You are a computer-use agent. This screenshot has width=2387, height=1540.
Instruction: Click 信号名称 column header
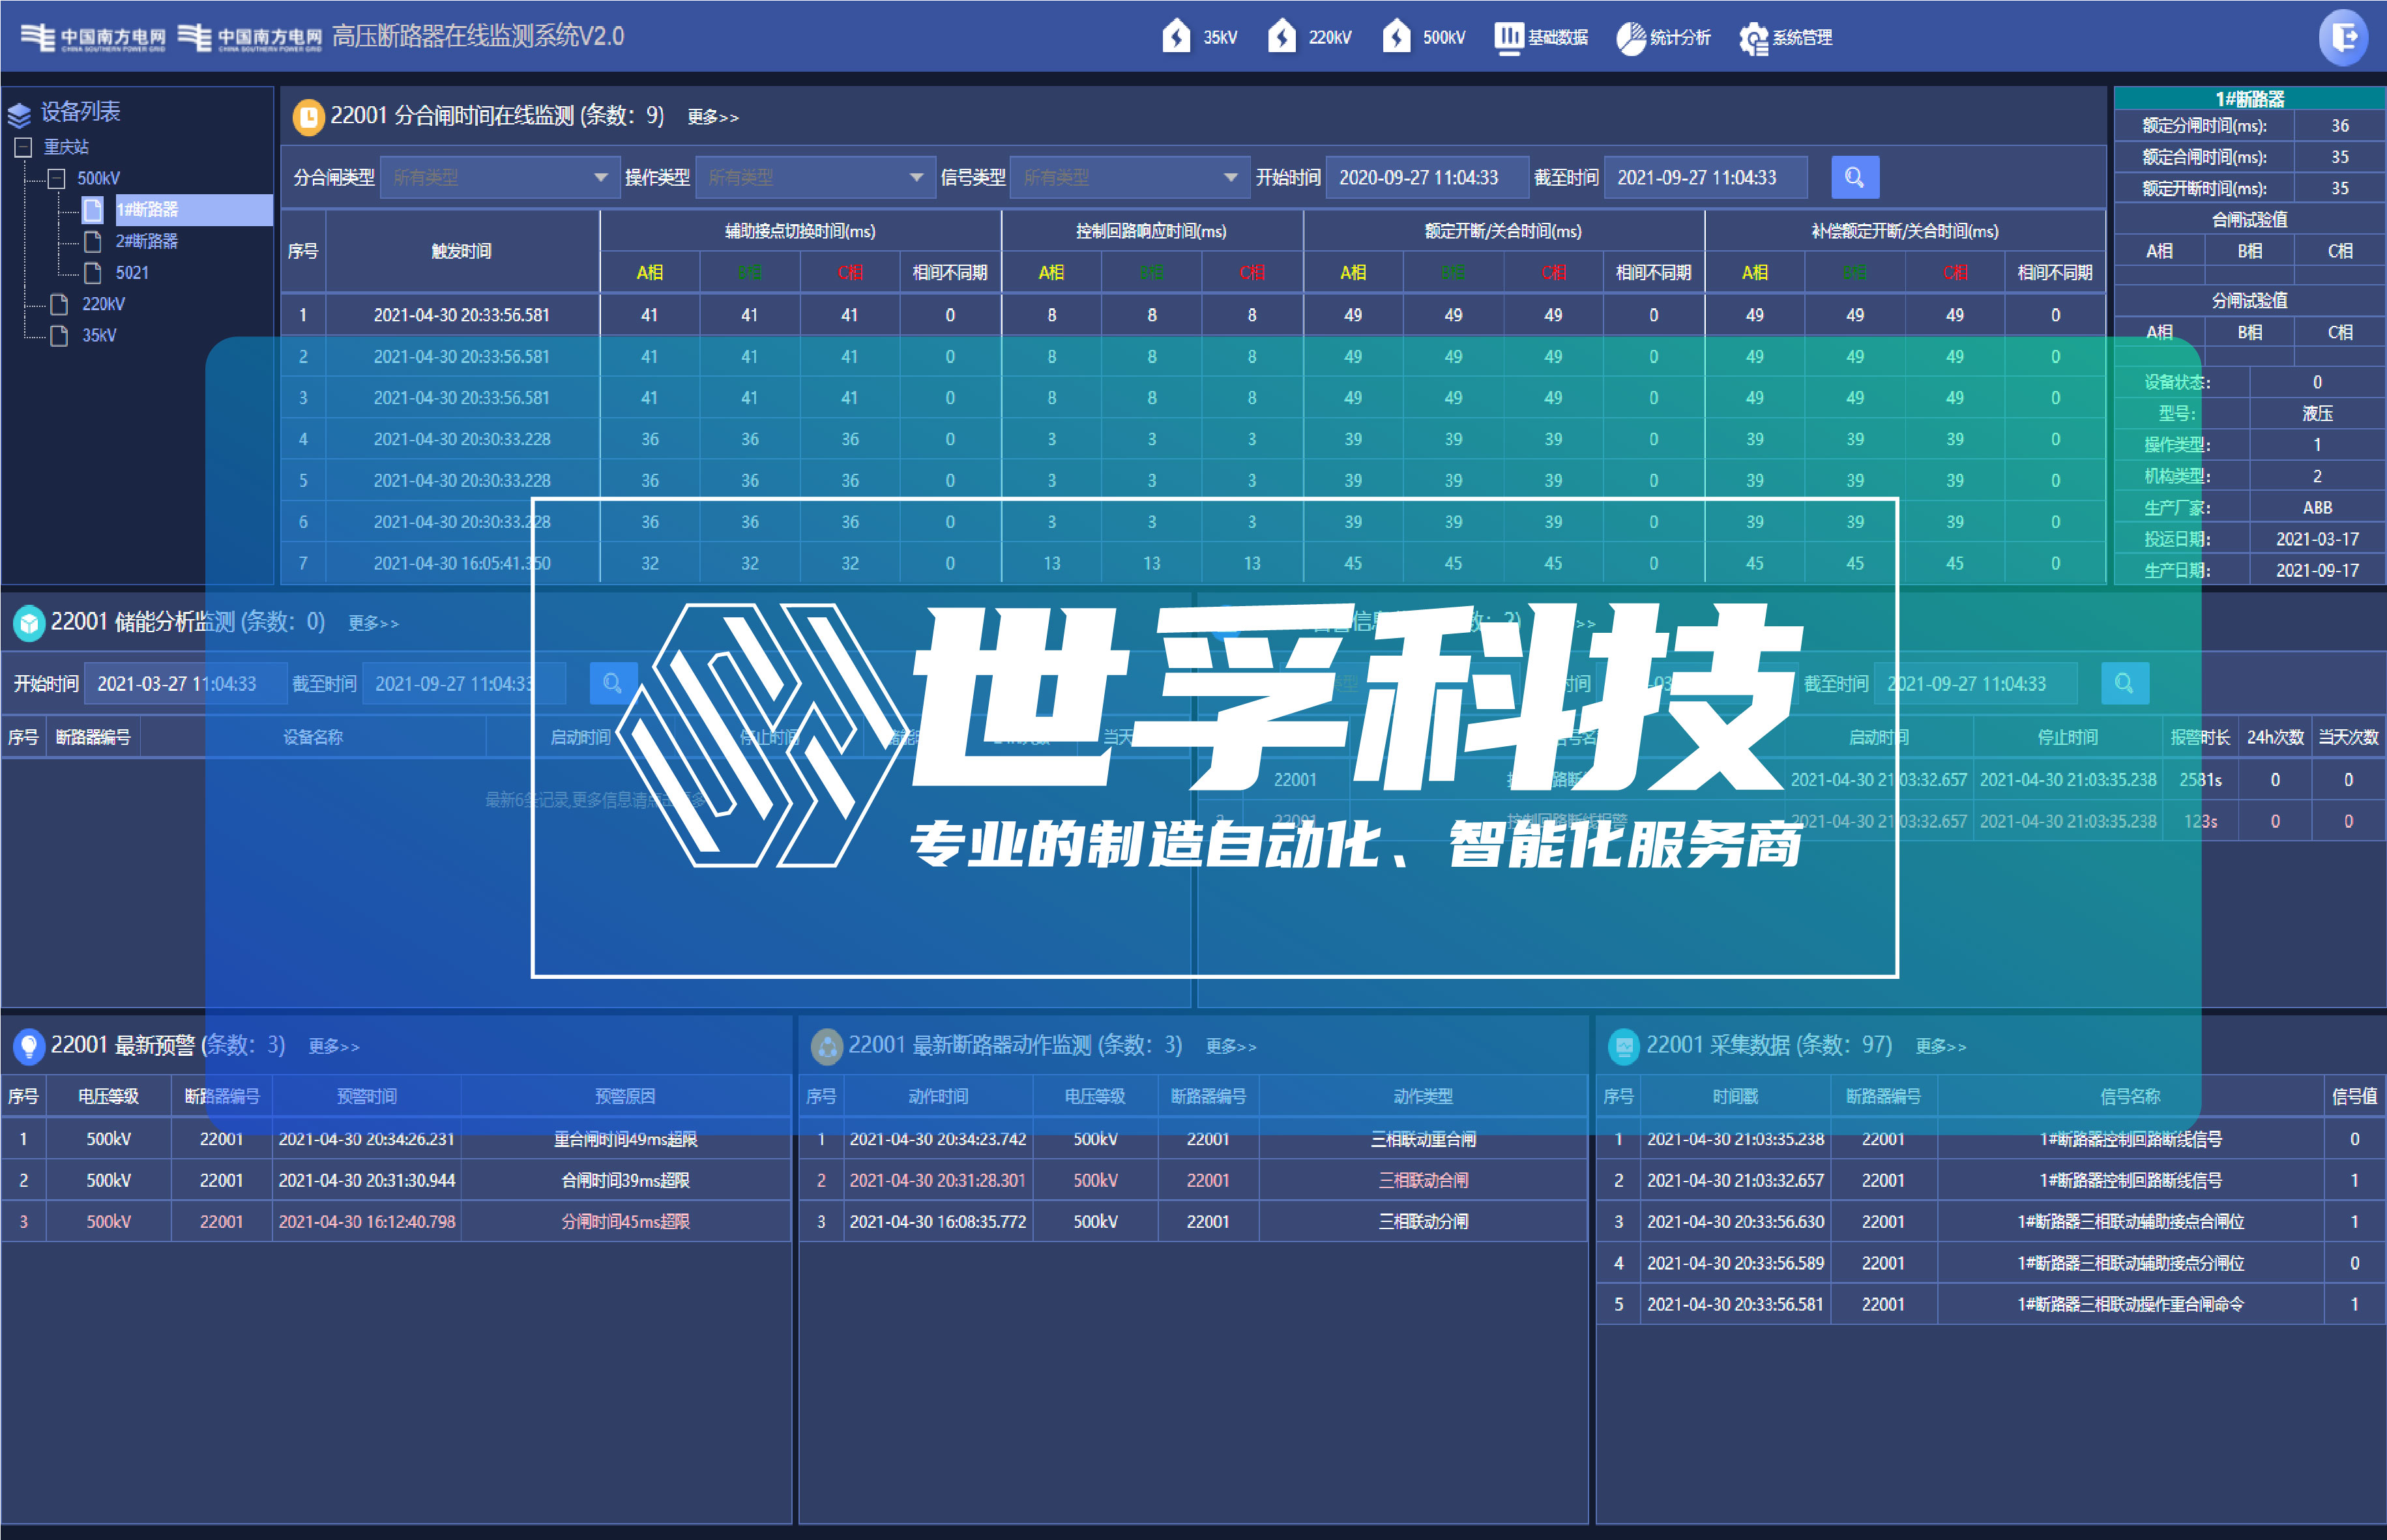click(2130, 1097)
